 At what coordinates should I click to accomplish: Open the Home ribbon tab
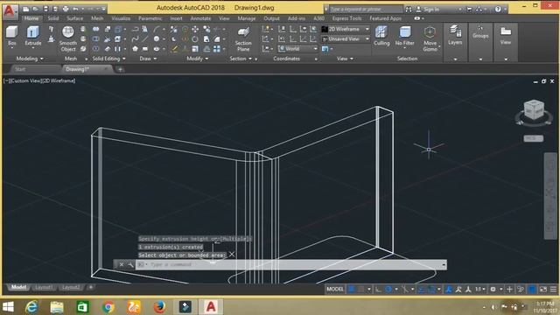tap(31, 18)
